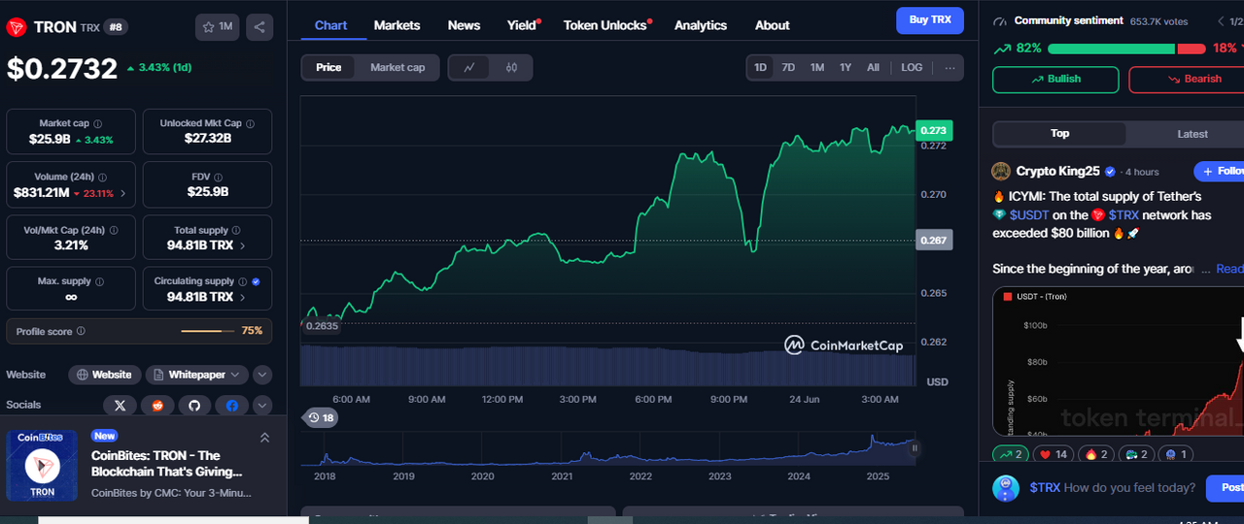Open the Chart tab

coord(330,25)
